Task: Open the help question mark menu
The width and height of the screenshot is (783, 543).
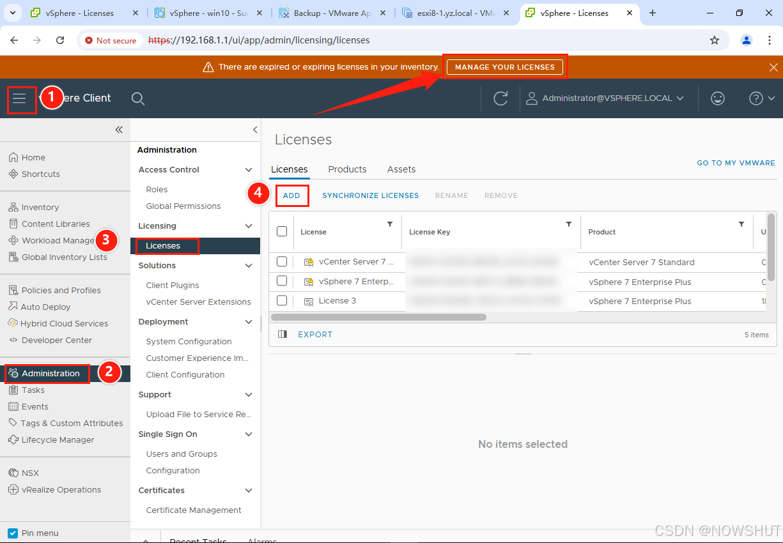Action: [x=762, y=98]
